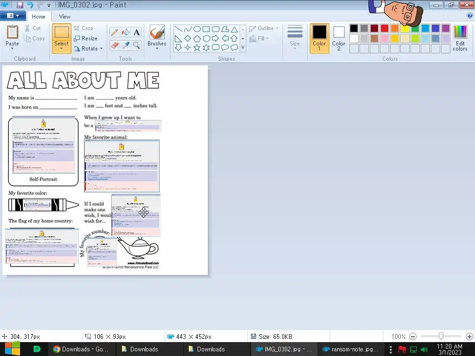Choose the Curve shape
Screen dimensions: 475x356
tap(188, 29)
